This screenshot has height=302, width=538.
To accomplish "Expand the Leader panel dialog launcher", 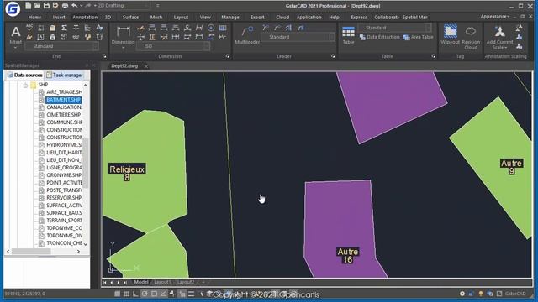I will [333, 56].
